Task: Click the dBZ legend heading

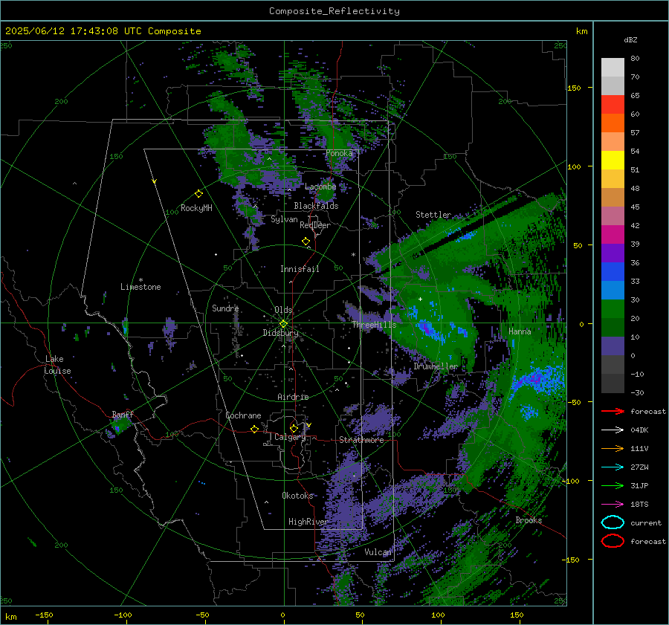Action: pyautogui.click(x=630, y=39)
